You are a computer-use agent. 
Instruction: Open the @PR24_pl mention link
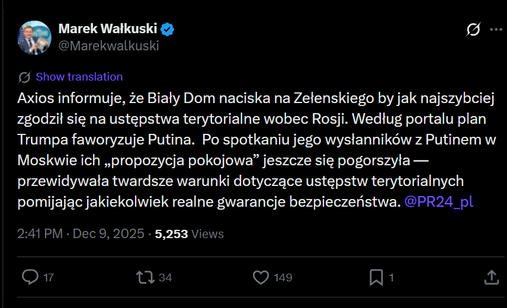438,202
